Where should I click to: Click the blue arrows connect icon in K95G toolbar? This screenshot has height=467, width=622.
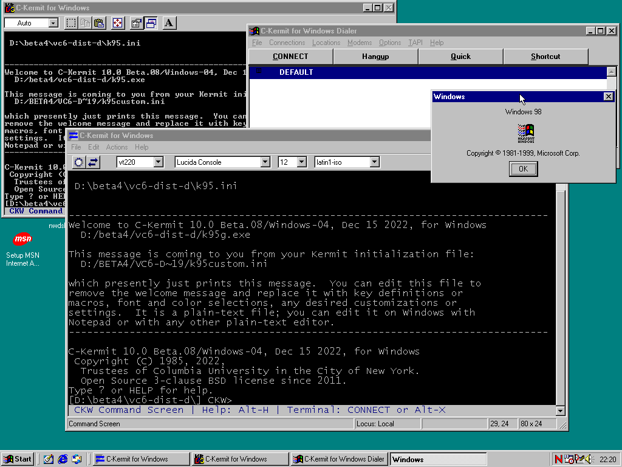[x=93, y=162]
